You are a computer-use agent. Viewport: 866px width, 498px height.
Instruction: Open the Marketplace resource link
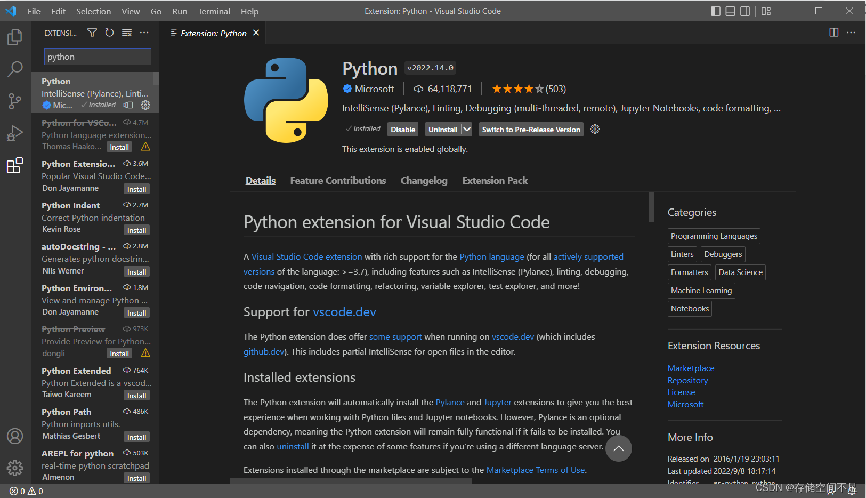point(691,368)
